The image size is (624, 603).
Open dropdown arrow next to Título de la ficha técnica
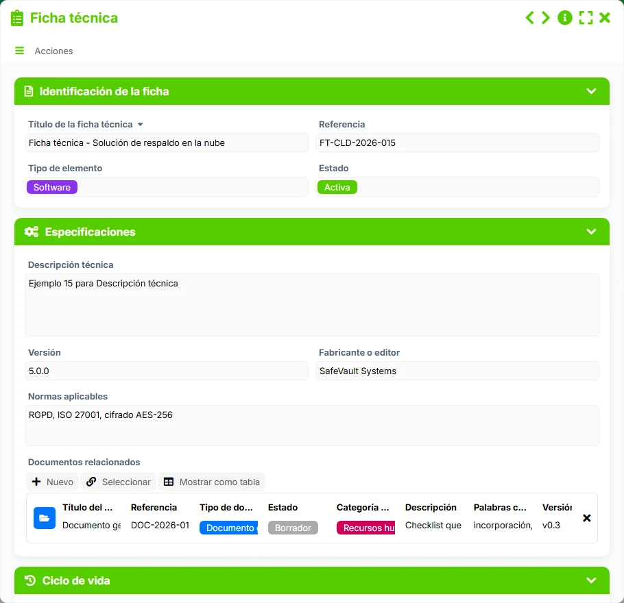click(140, 125)
